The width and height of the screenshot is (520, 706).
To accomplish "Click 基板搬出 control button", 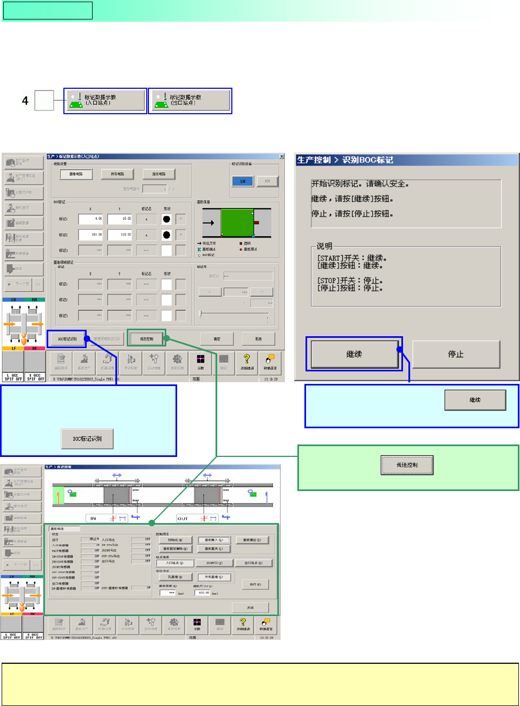I will click(252, 540).
